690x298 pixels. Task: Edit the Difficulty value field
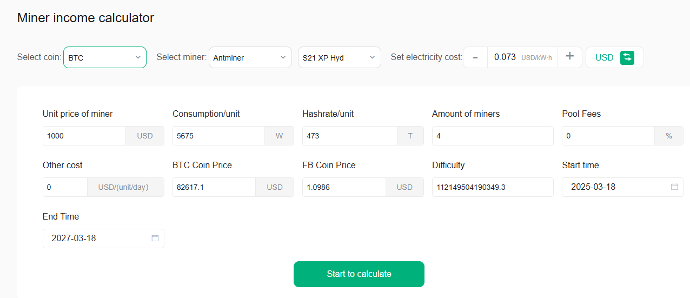(492, 187)
